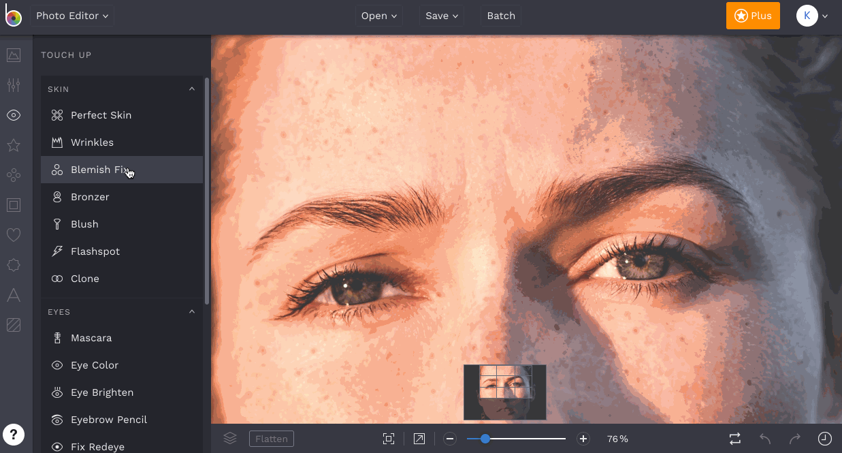The image size is (842, 453).
Task: Open the Edit sliders sidebar icon
Action: (14, 85)
